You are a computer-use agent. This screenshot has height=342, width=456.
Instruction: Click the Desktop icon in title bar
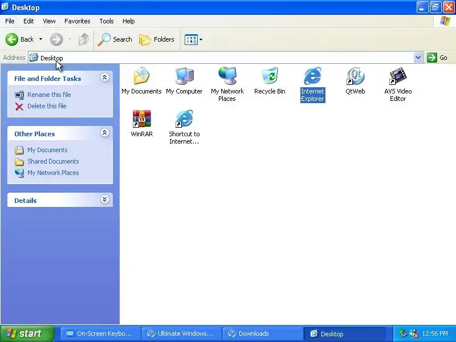coord(5,7)
